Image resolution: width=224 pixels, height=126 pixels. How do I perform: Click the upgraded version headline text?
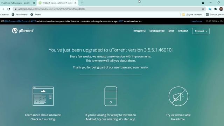[111, 50]
